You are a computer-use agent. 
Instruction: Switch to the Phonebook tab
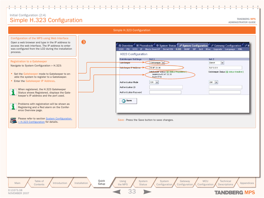click(145, 46)
